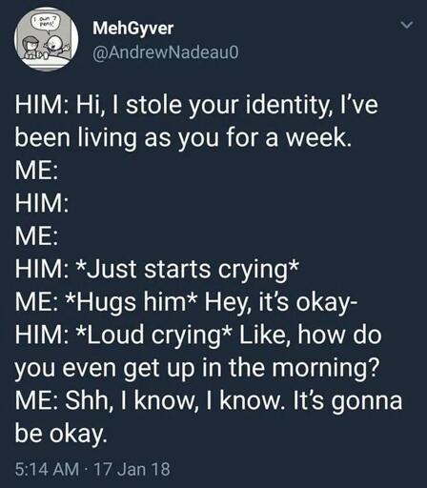The width and height of the screenshot is (427, 488).
Task: Visit the @AndrewNadeau0 handle link
Action: [x=166, y=52]
